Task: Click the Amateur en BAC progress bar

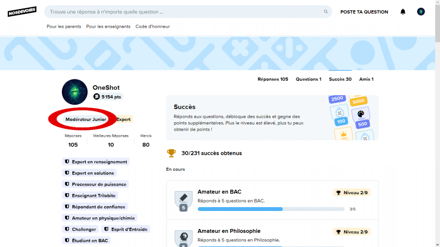Action: pyautogui.click(x=271, y=209)
